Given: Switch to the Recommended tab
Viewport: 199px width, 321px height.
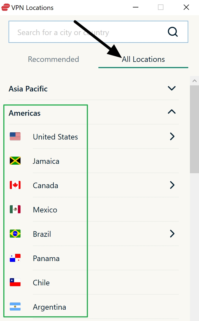Looking at the screenshot, I should tap(53, 59).
